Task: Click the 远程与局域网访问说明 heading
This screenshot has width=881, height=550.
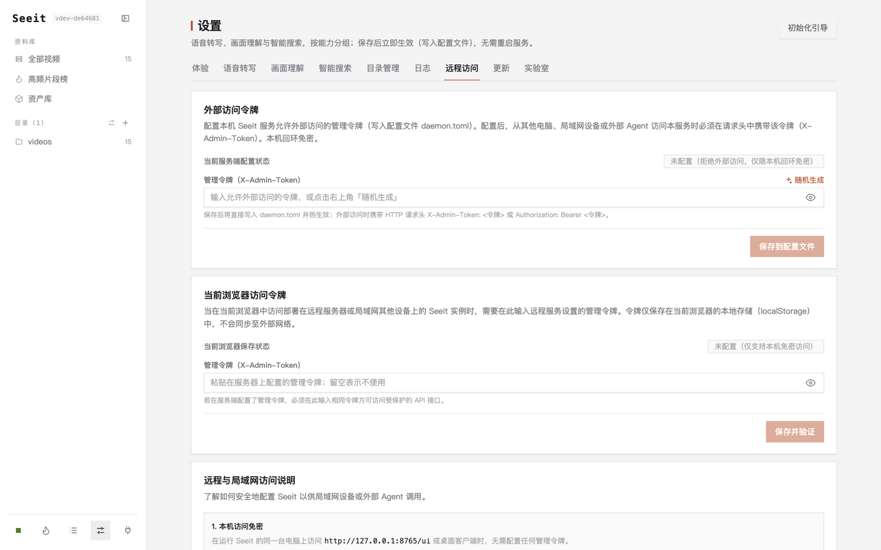Action: click(x=250, y=480)
